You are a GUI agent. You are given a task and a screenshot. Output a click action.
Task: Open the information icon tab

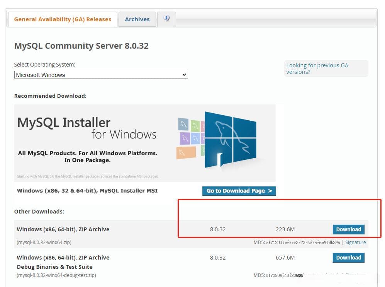166,19
